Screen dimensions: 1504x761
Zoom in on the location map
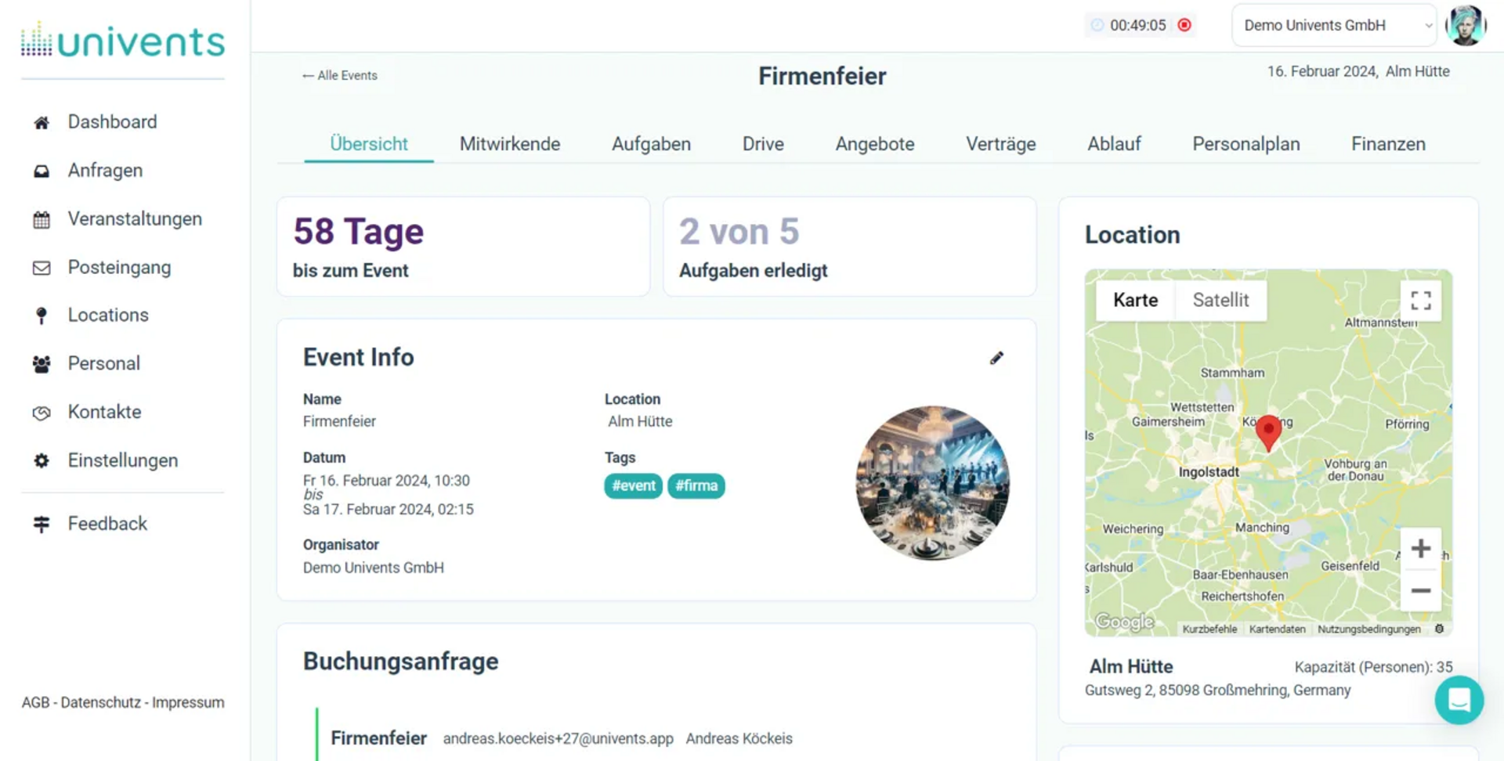[x=1420, y=549]
